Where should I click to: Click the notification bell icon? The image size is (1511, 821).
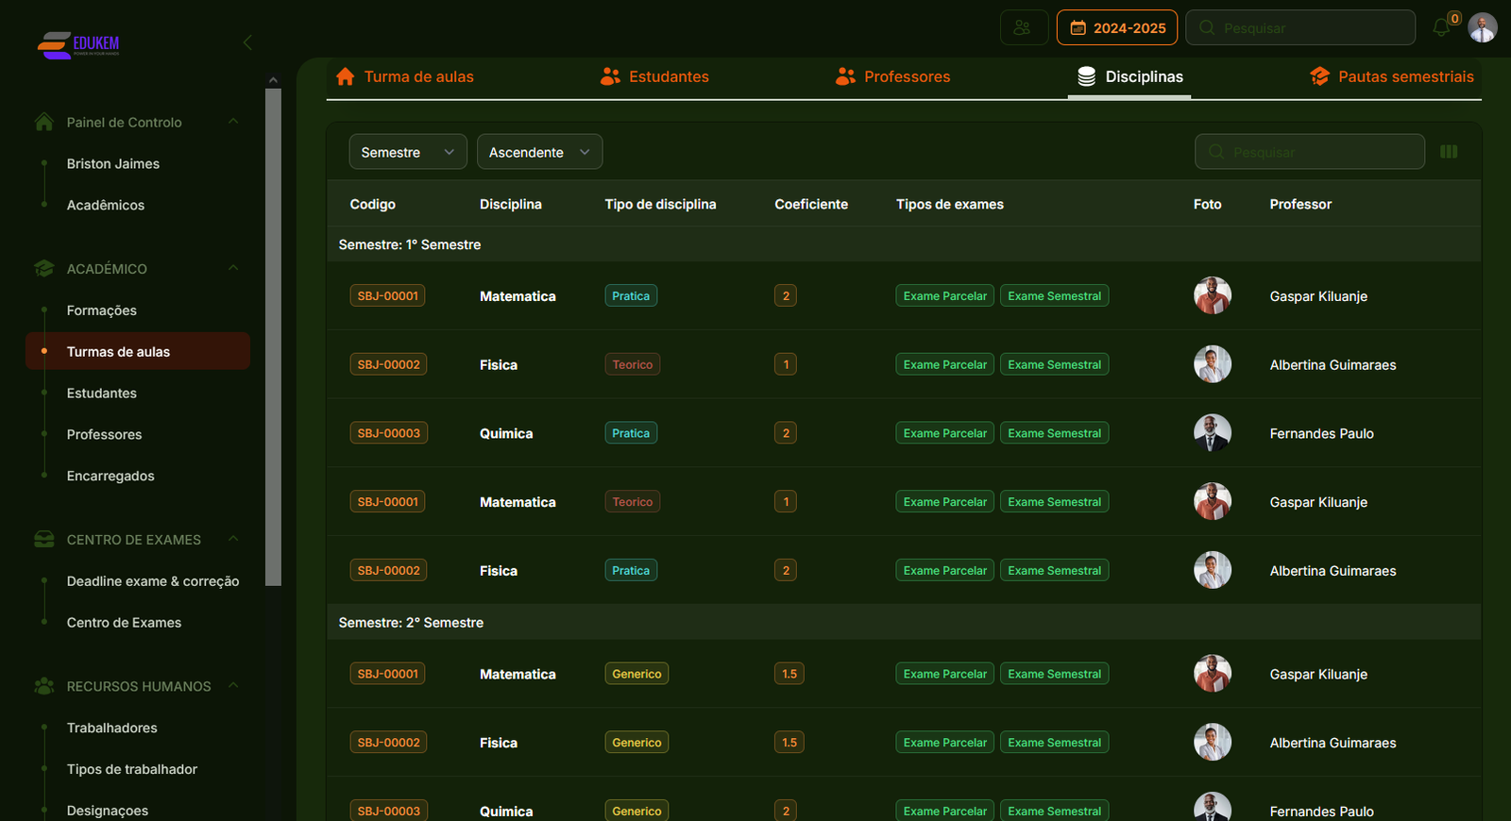click(1441, 28)
